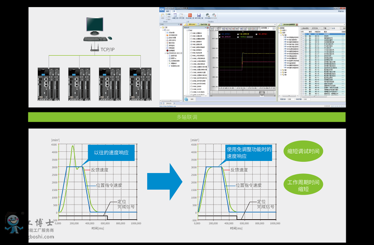Check the first row checkbox in parameter table
The height and width of the screenshot is (245, 374).
(302, 34)
